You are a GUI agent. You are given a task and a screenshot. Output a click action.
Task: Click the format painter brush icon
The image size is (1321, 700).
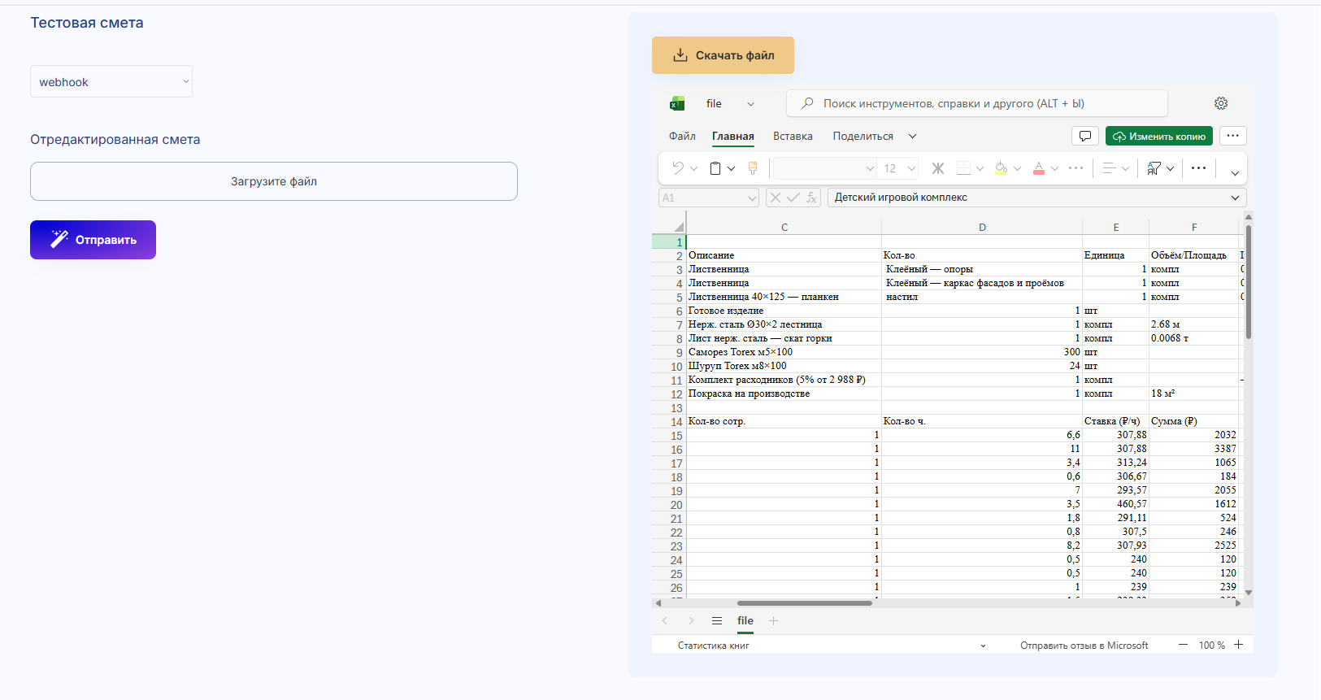tap(753, 168)
